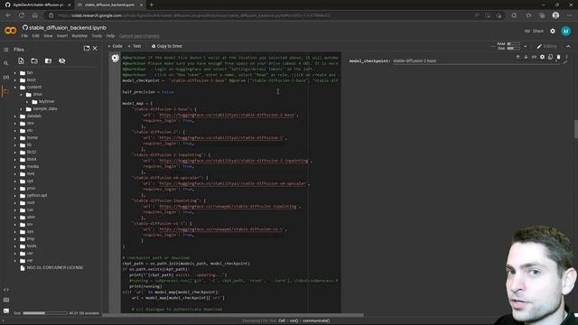Refresh the file browser icon
The width and height of the screenshot is (578, 325).
pos(34,60)
